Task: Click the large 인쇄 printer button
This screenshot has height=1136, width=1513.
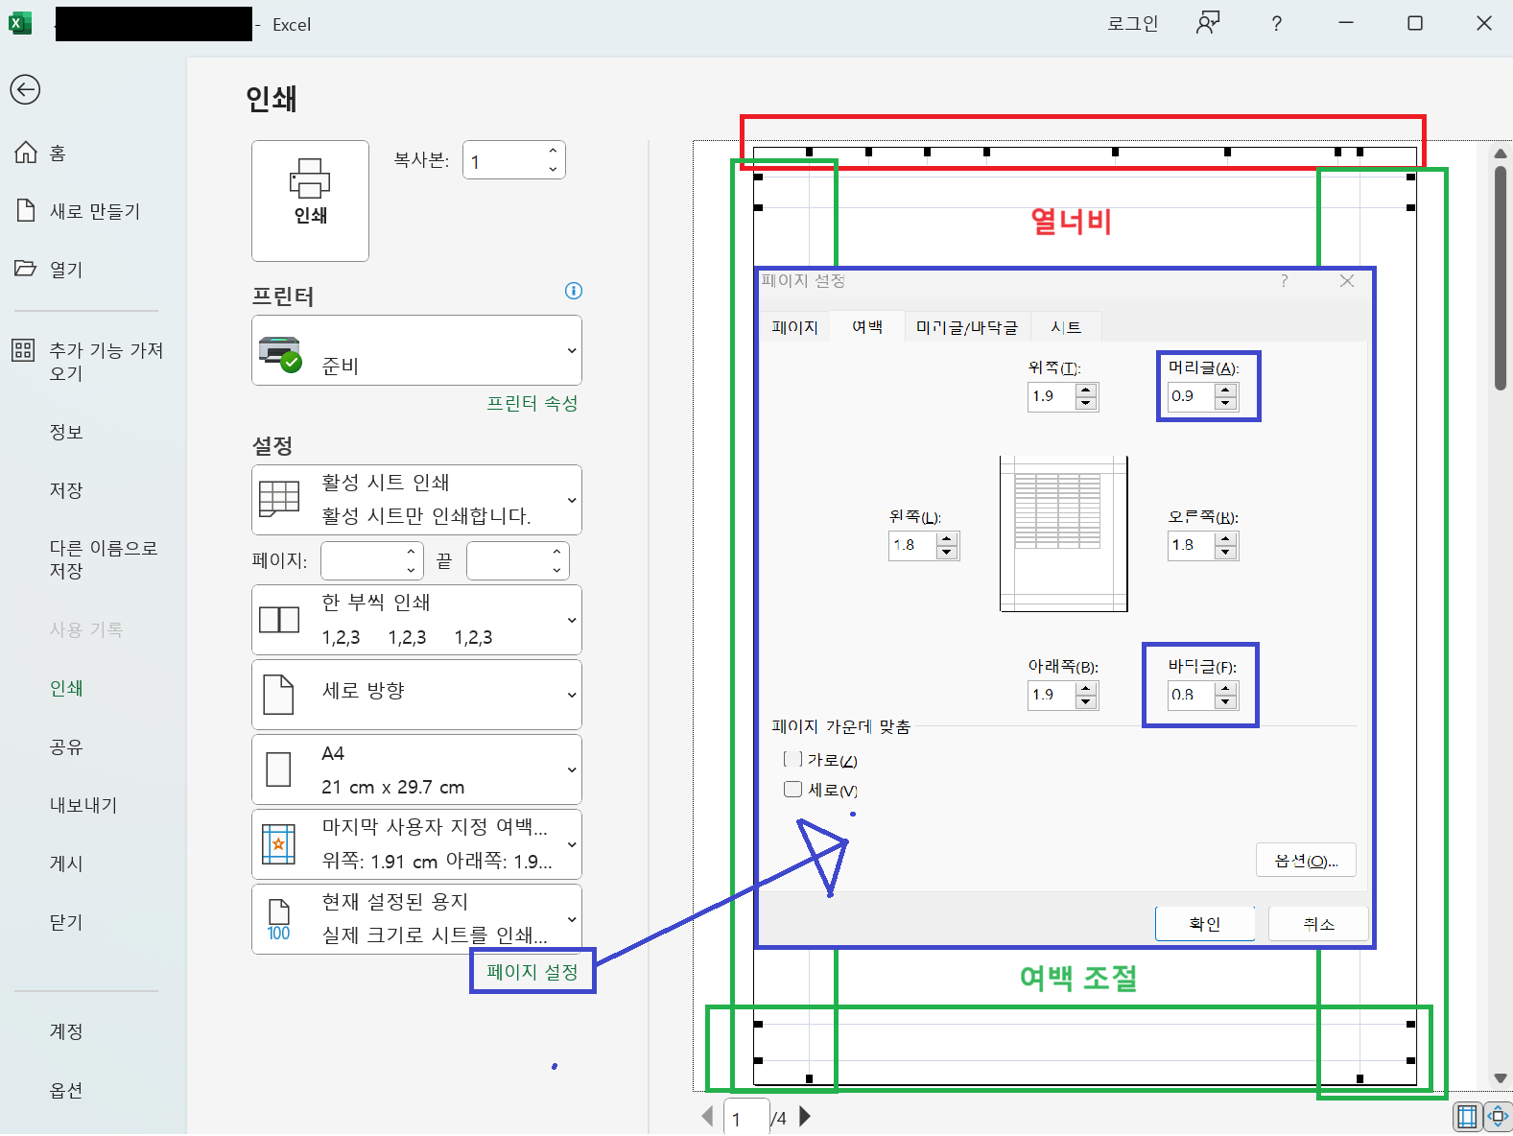Action: click(310, 201)
